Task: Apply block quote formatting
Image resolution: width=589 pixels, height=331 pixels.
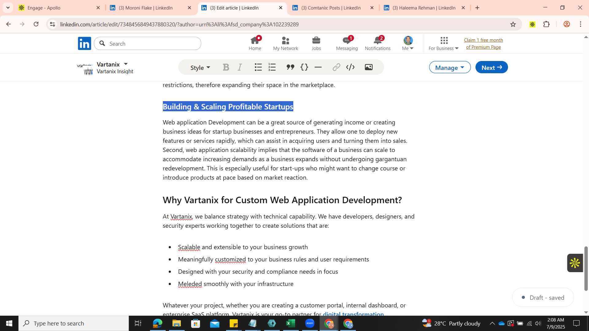Action: point(290,67)
